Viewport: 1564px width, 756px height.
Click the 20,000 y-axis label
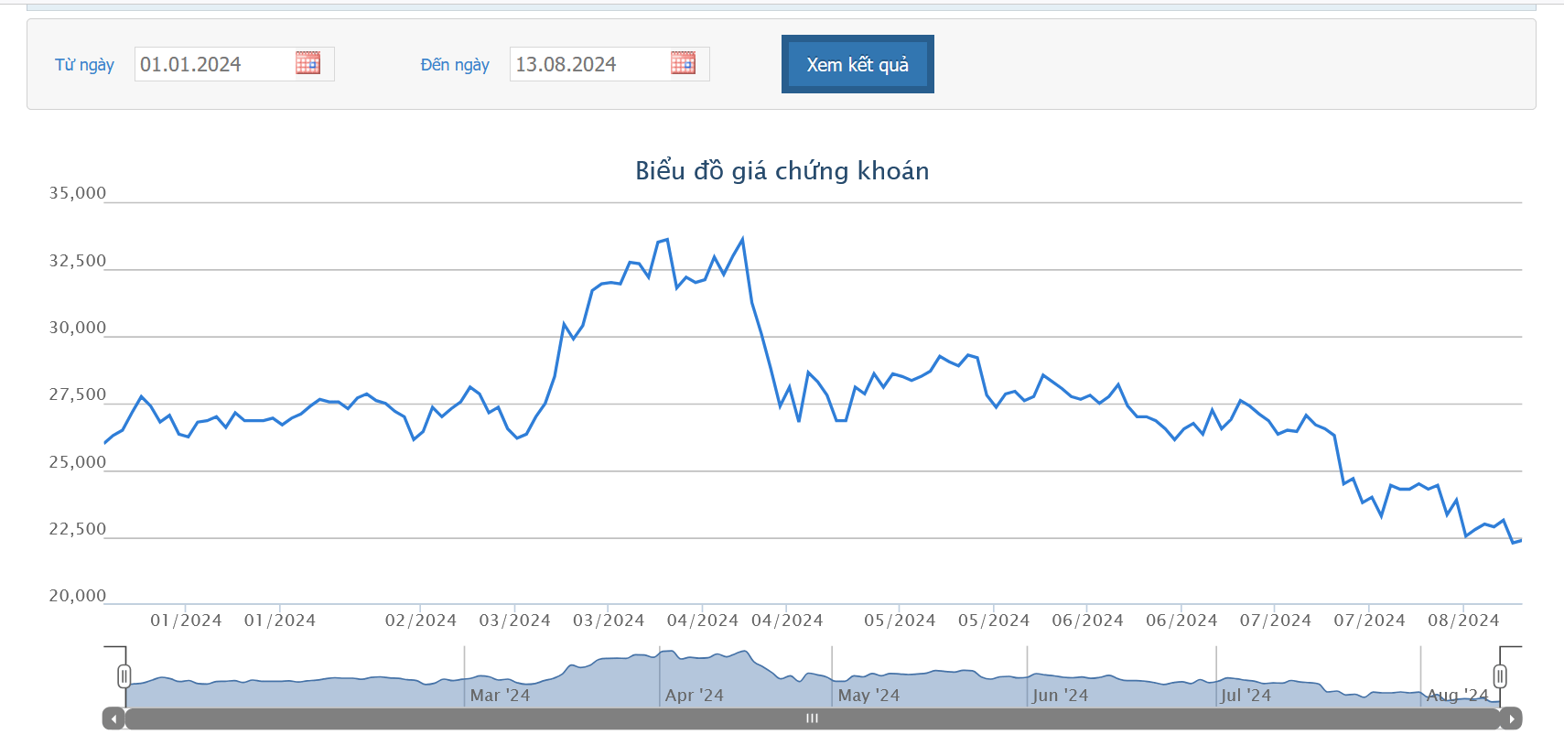coord(78,596)
